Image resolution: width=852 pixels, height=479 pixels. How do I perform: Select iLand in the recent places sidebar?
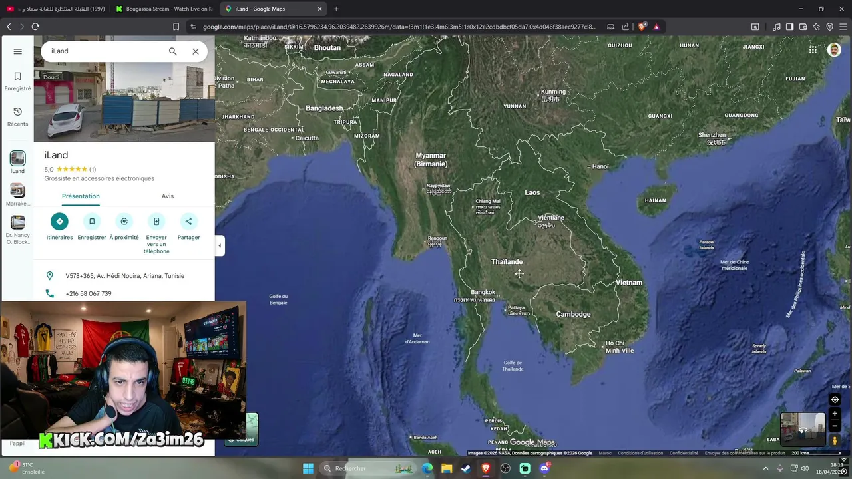(17, 162)
